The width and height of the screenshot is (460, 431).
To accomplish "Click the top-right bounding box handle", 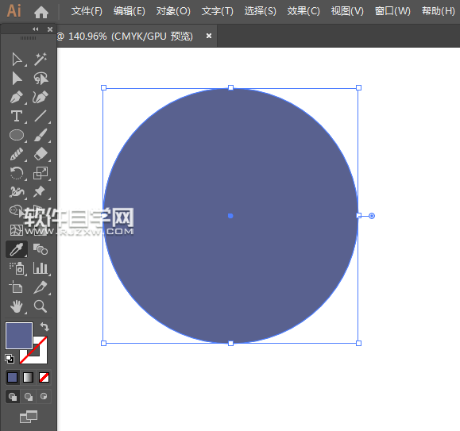I will click(x=358, y=87).
